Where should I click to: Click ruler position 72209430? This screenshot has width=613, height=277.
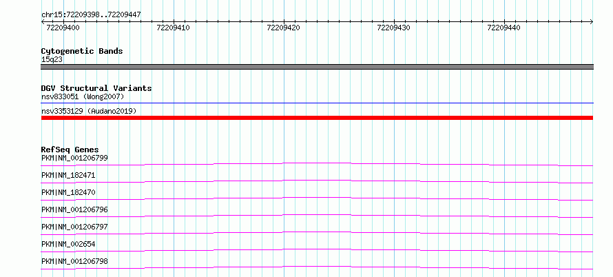pyautogui.click(x=394, y=28)
